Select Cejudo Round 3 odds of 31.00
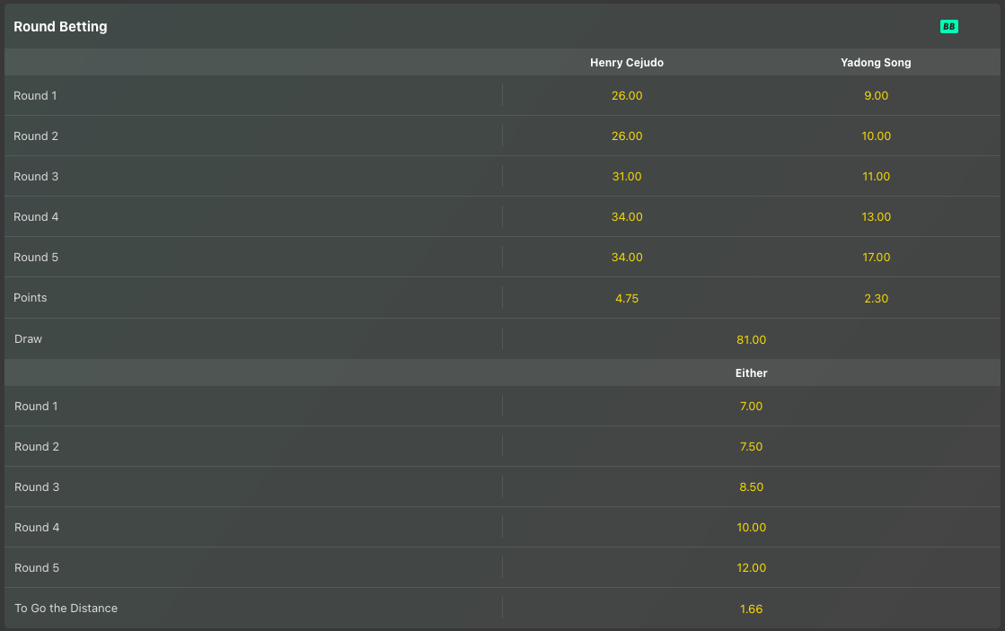 (627, 176)
